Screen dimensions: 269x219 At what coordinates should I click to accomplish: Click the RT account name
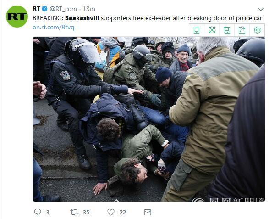click(x=36, y=9)
